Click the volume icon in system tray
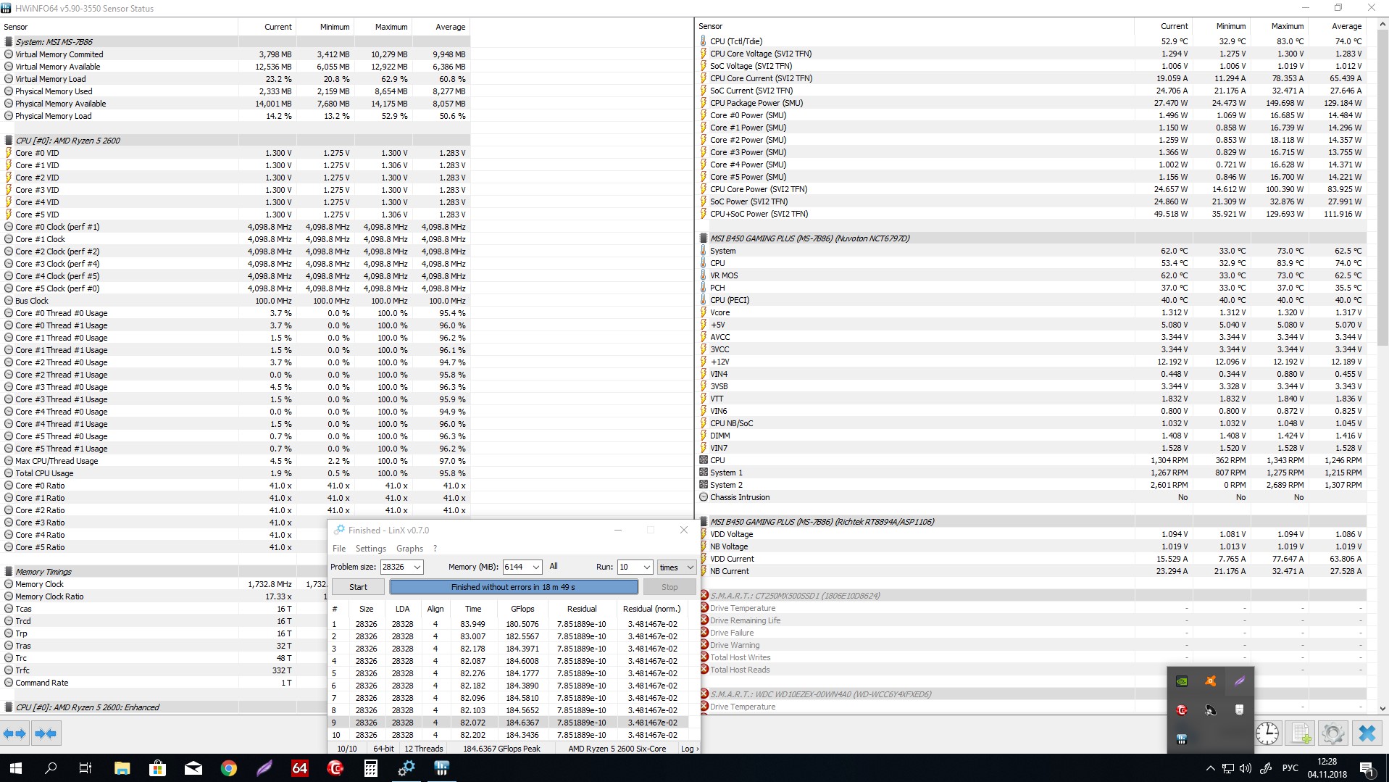This screenshot has height=782, width=1389. tap(1246, 768)
